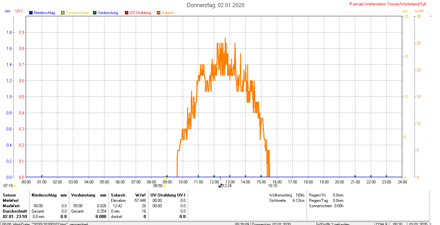440x225 pixels.
Task: Click the green evaporation marker at 15:00
Action: pyautogui.click(x=261, y=176)
